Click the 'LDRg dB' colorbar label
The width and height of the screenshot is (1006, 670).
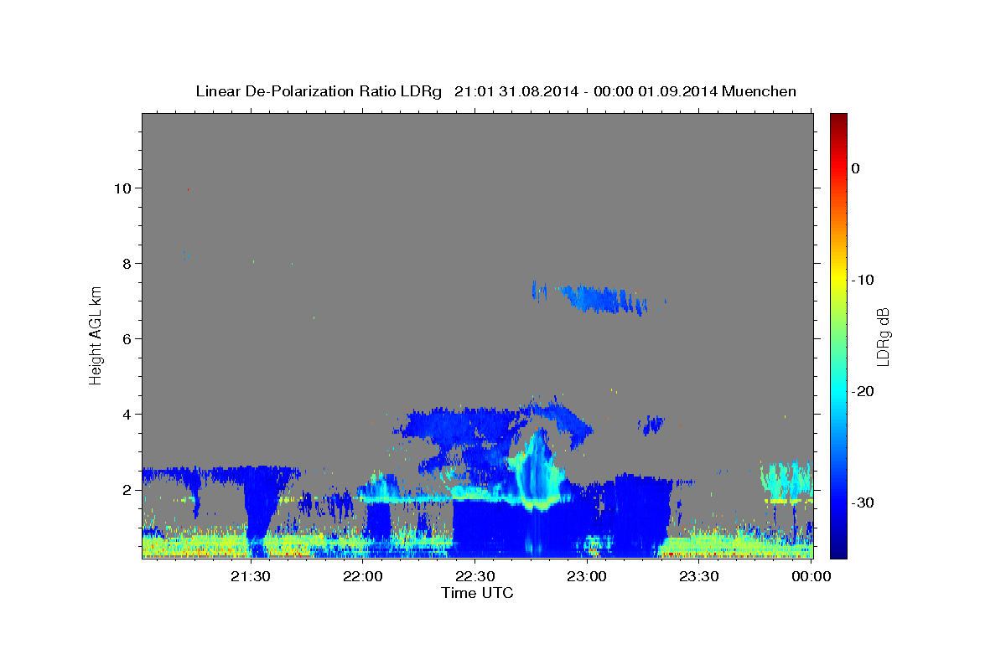882,336
